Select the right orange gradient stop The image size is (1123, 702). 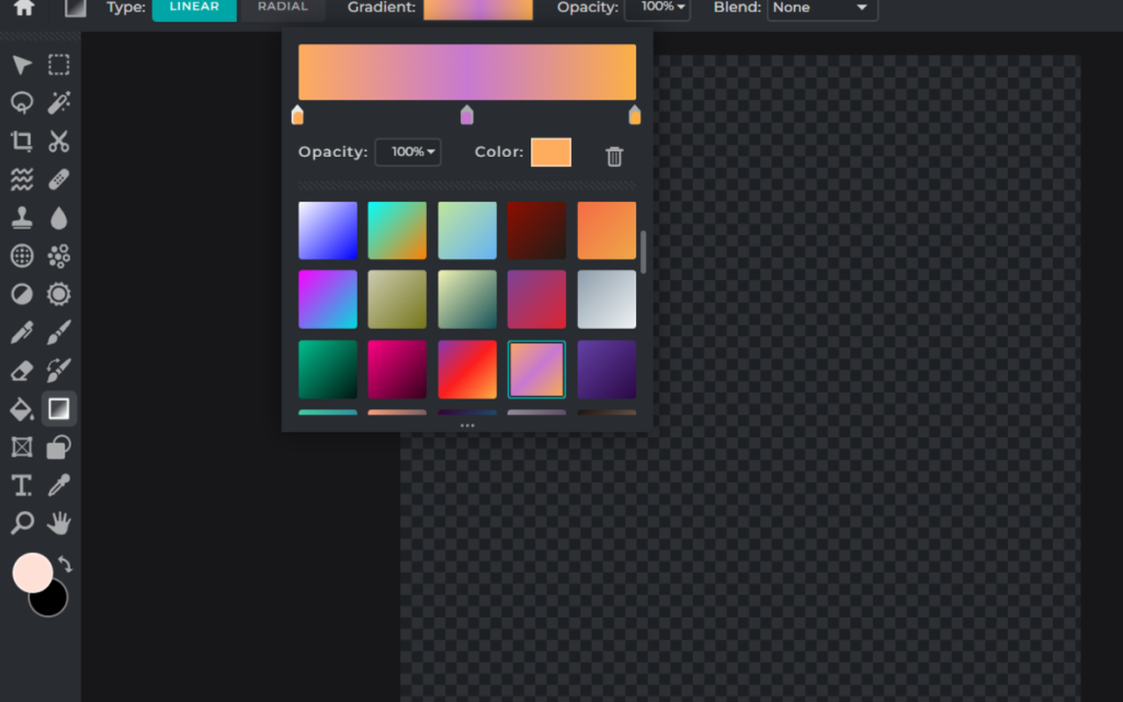pyautogui.click(x=634, y=115)
